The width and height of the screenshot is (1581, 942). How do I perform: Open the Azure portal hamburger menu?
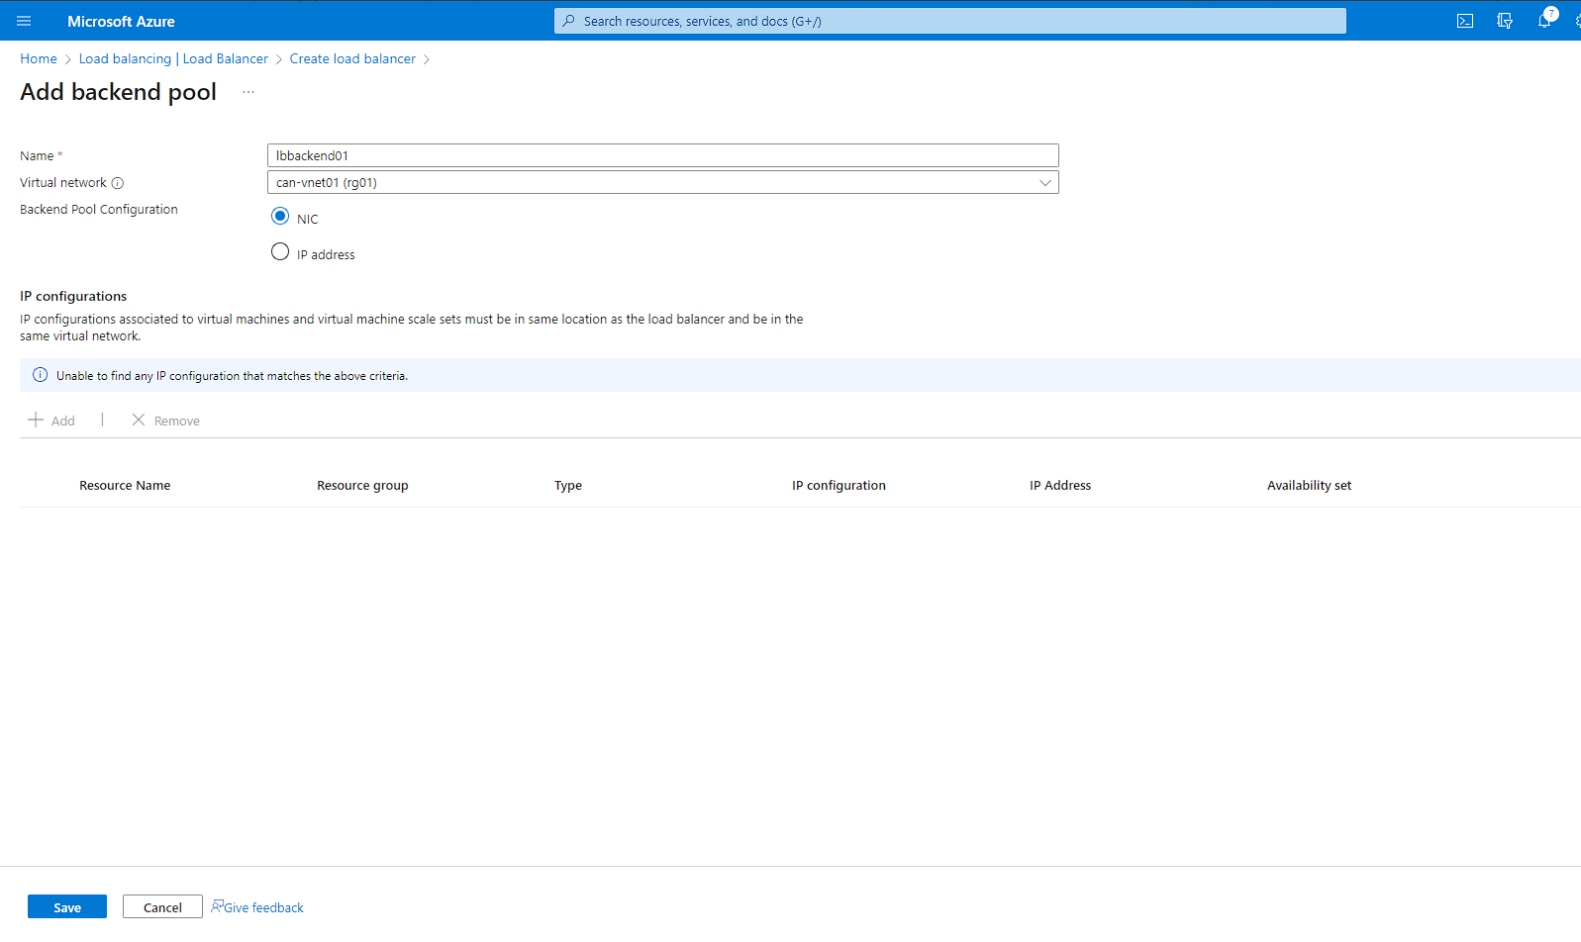click(24, 21)
